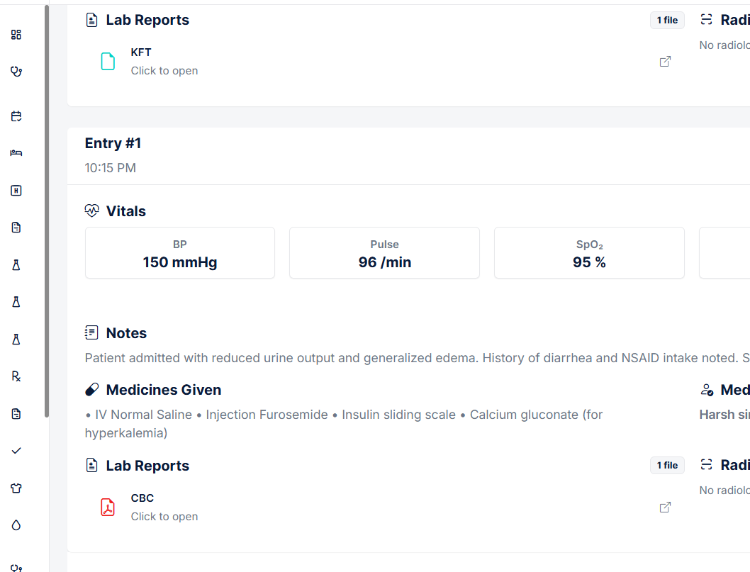
Task: Select the BP 150 mmHg vitals card
Action: 180,253
